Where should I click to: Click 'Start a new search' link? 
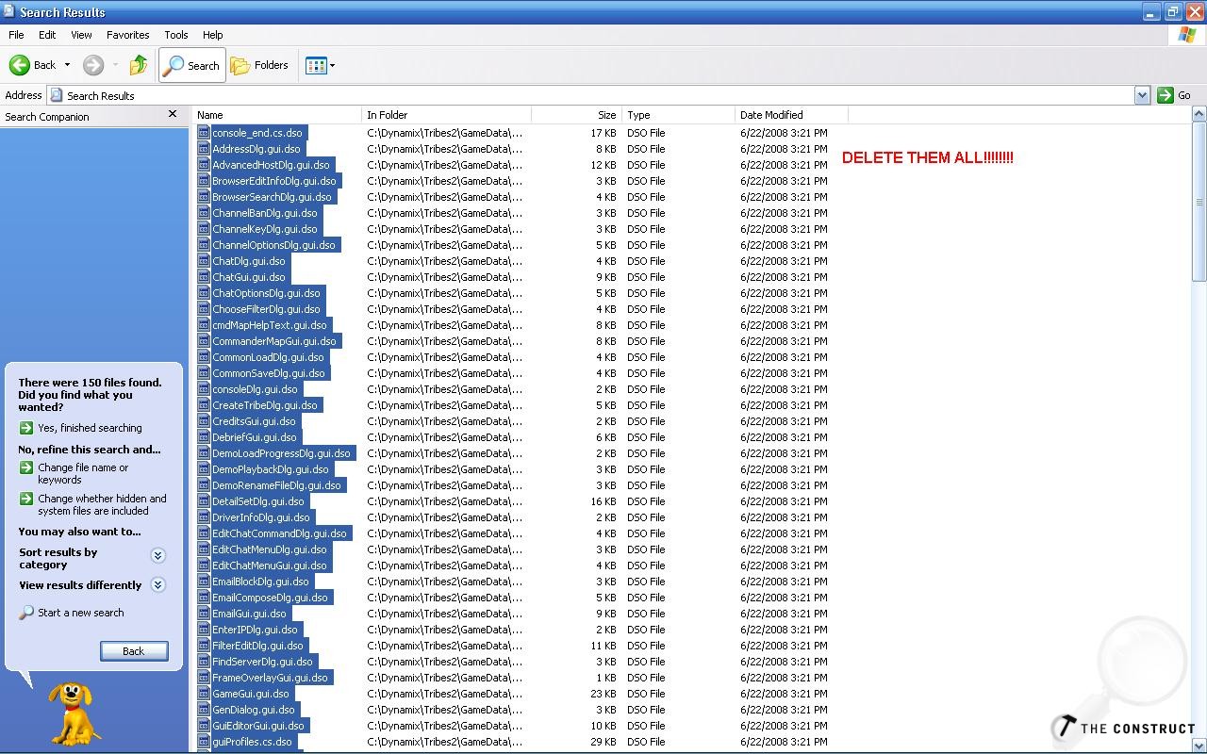click(81, 613)
